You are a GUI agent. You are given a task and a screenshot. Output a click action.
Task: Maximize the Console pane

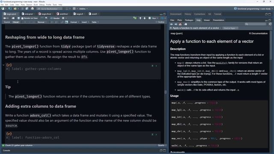(x=164, y=150)
